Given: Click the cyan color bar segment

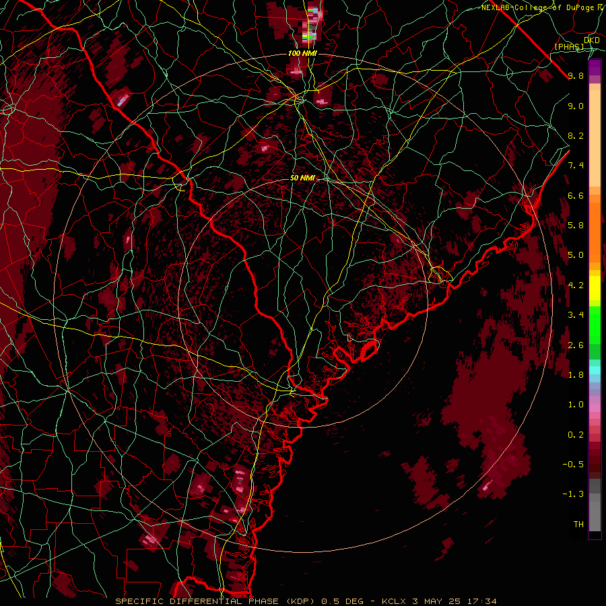Looking at the screenshot, I should [595, 370].
